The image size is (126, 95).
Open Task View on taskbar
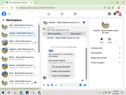click(x=9, y=92)
